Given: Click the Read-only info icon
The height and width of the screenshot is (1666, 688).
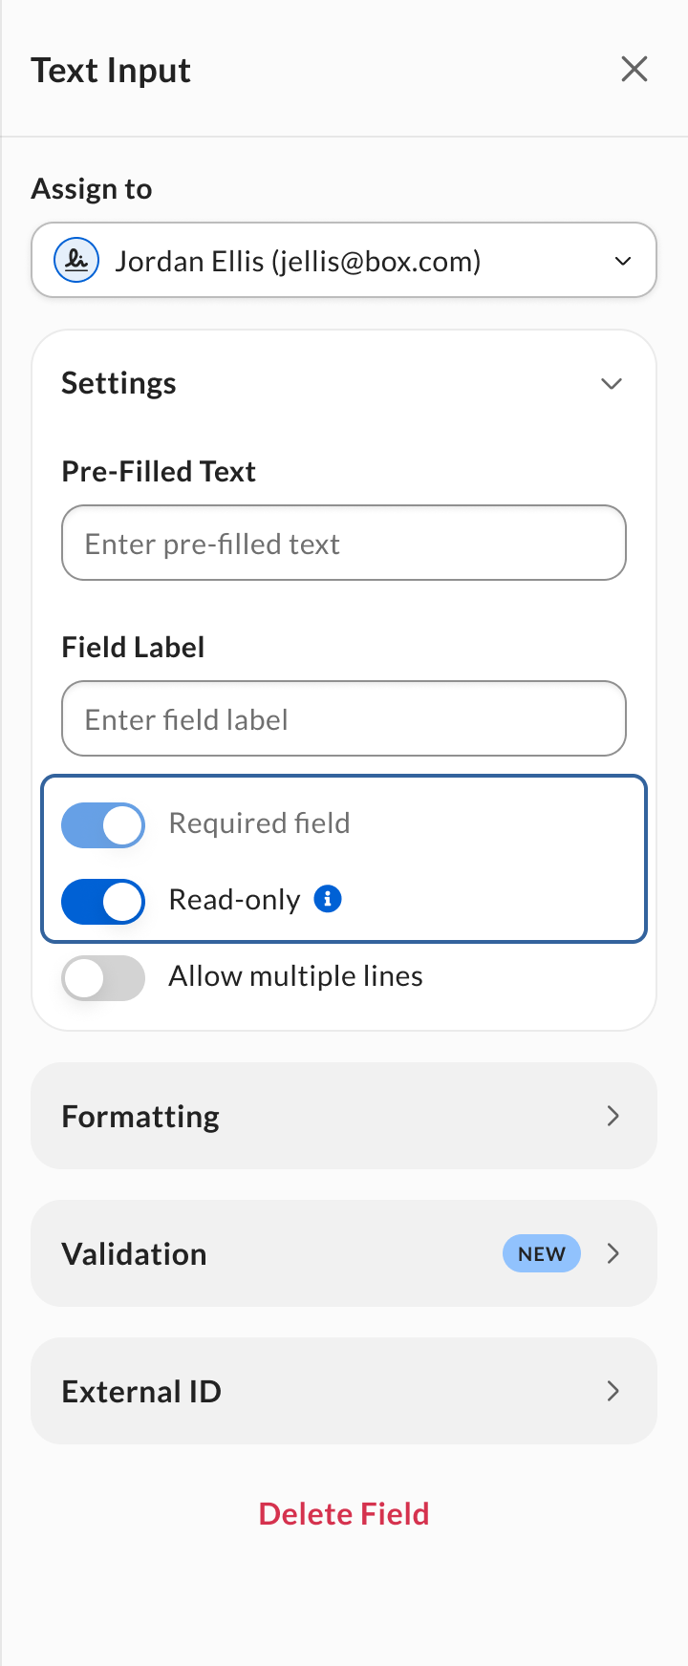Looking at the screenshot, I should 328,899.
